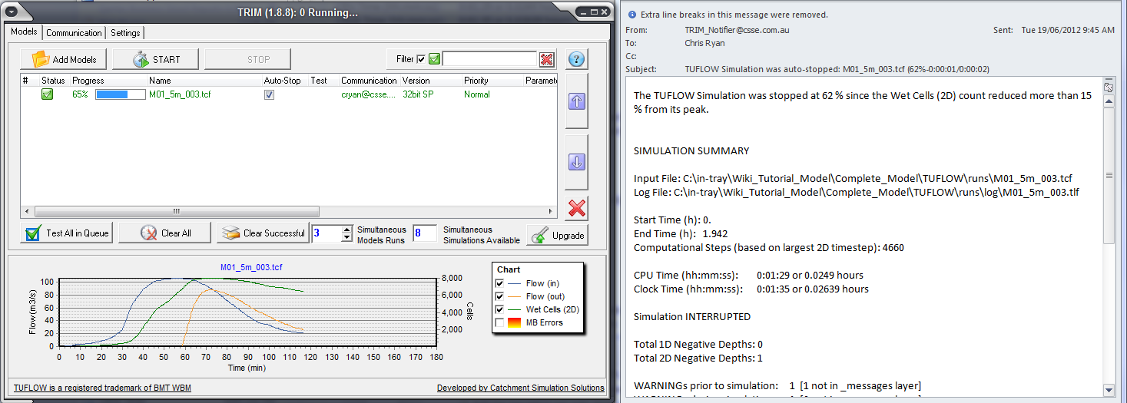Open the TRIM title bar menu arrow
Image resolution: width=1127 pixels, height=403 pixels.
click(12, 12)
